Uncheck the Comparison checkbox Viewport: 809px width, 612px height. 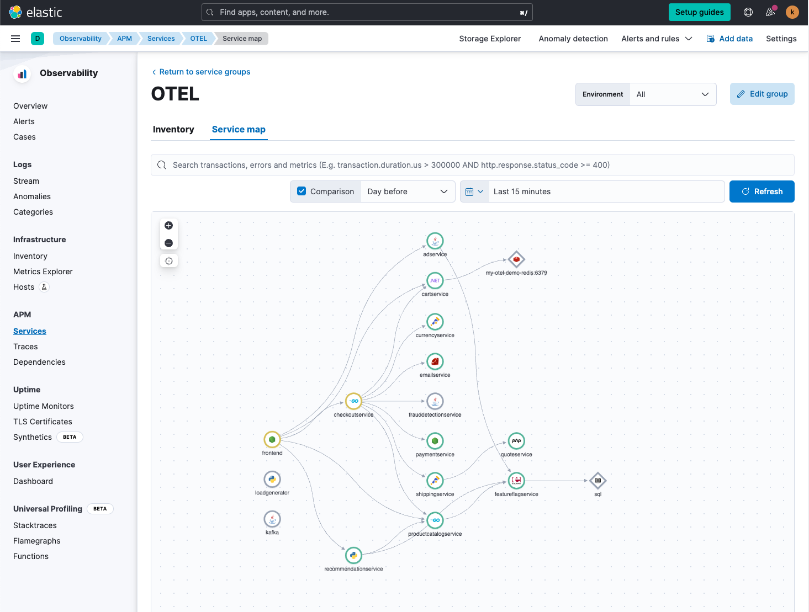pyautogui.click(x=302, y=191)
